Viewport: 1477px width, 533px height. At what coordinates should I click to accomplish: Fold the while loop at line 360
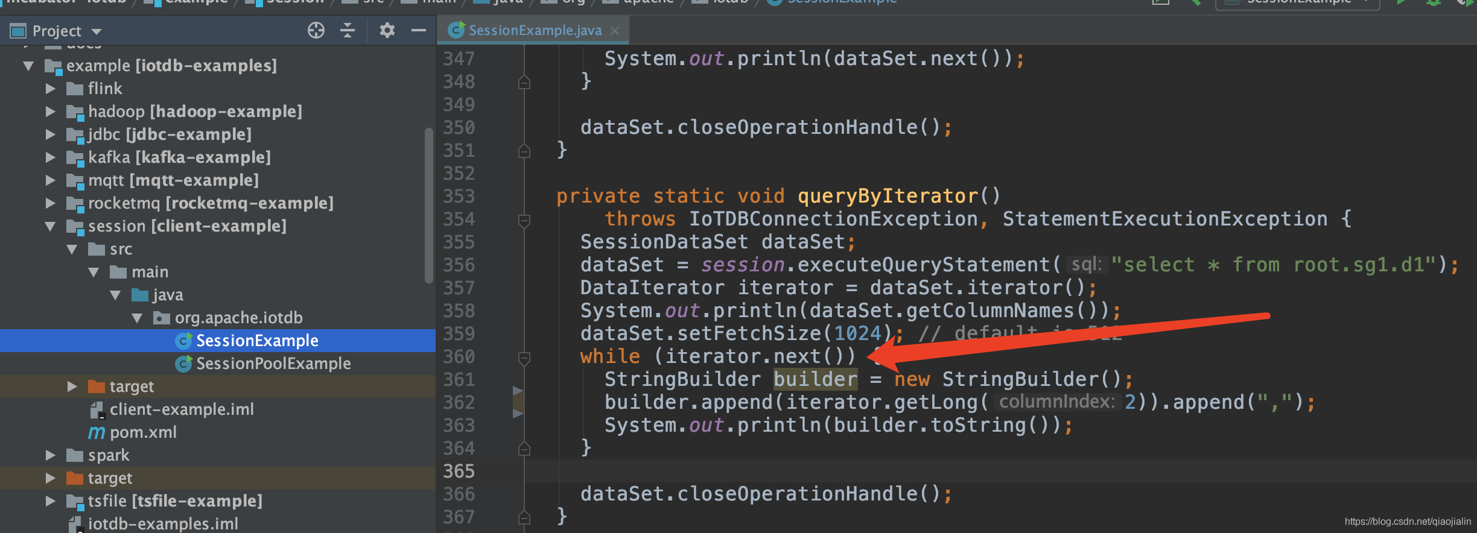pyautogui.click(x=524, y=358)
